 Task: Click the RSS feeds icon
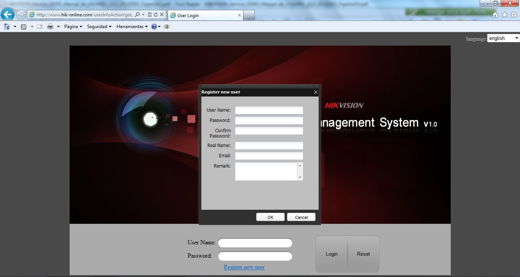click(24, 27)
